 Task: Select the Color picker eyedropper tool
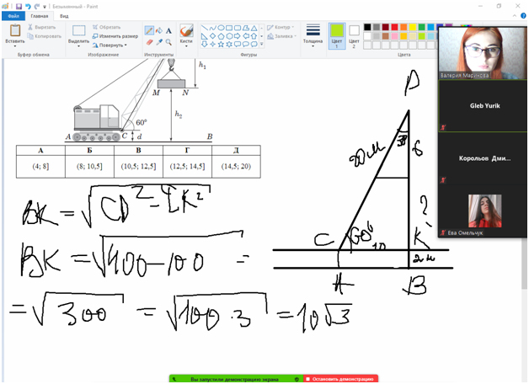(158, 41)
